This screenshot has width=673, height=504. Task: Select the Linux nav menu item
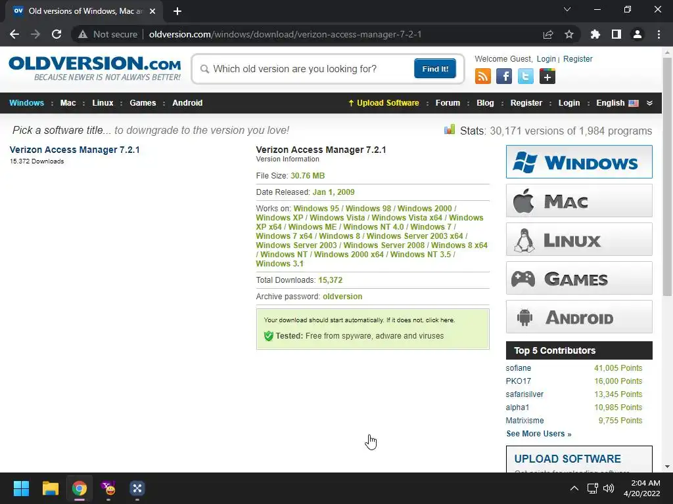[103, 103]
